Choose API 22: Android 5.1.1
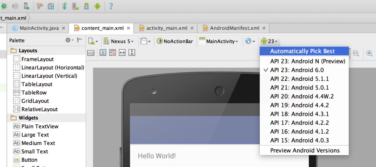 pyautogui.click(x=304, y=79)
